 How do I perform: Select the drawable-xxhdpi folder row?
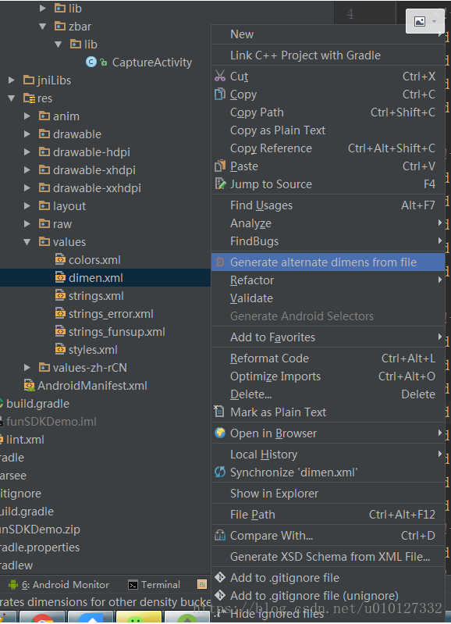(x=105, y=188)
